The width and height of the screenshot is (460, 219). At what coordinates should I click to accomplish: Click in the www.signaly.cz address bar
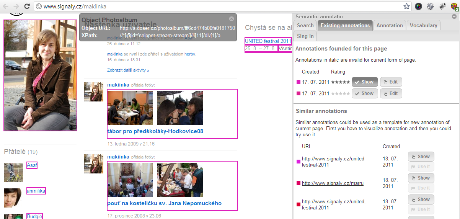pos(218,7)
